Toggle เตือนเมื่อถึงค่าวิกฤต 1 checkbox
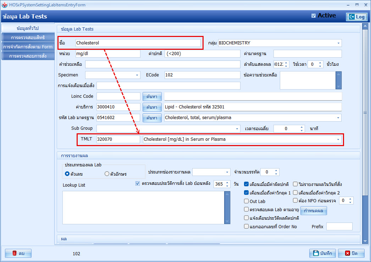The image size is (371, 262). click(246, 193)
